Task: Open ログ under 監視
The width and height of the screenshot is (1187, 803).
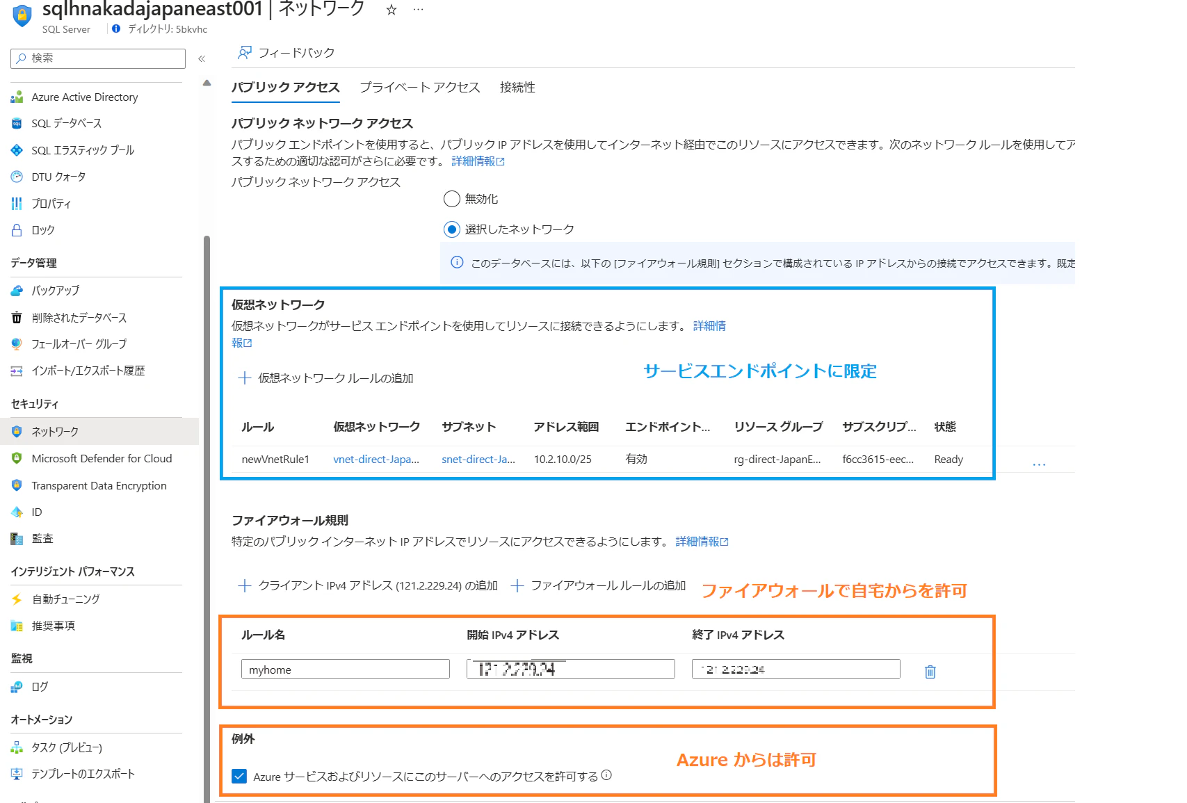Action: point(40,687)
